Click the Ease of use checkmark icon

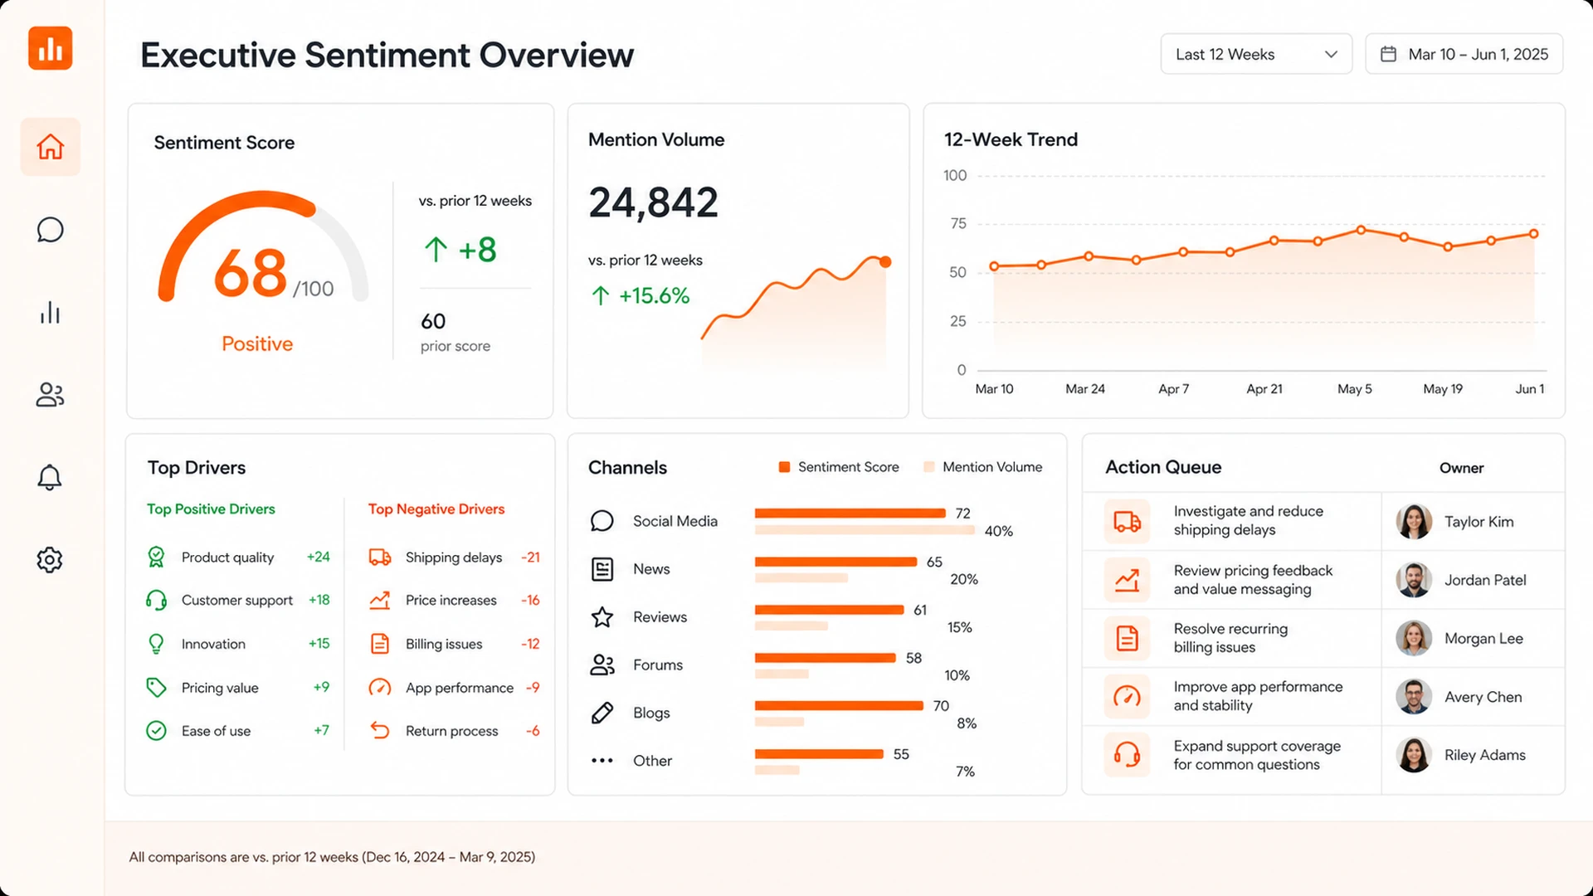(x=156, y=730)
